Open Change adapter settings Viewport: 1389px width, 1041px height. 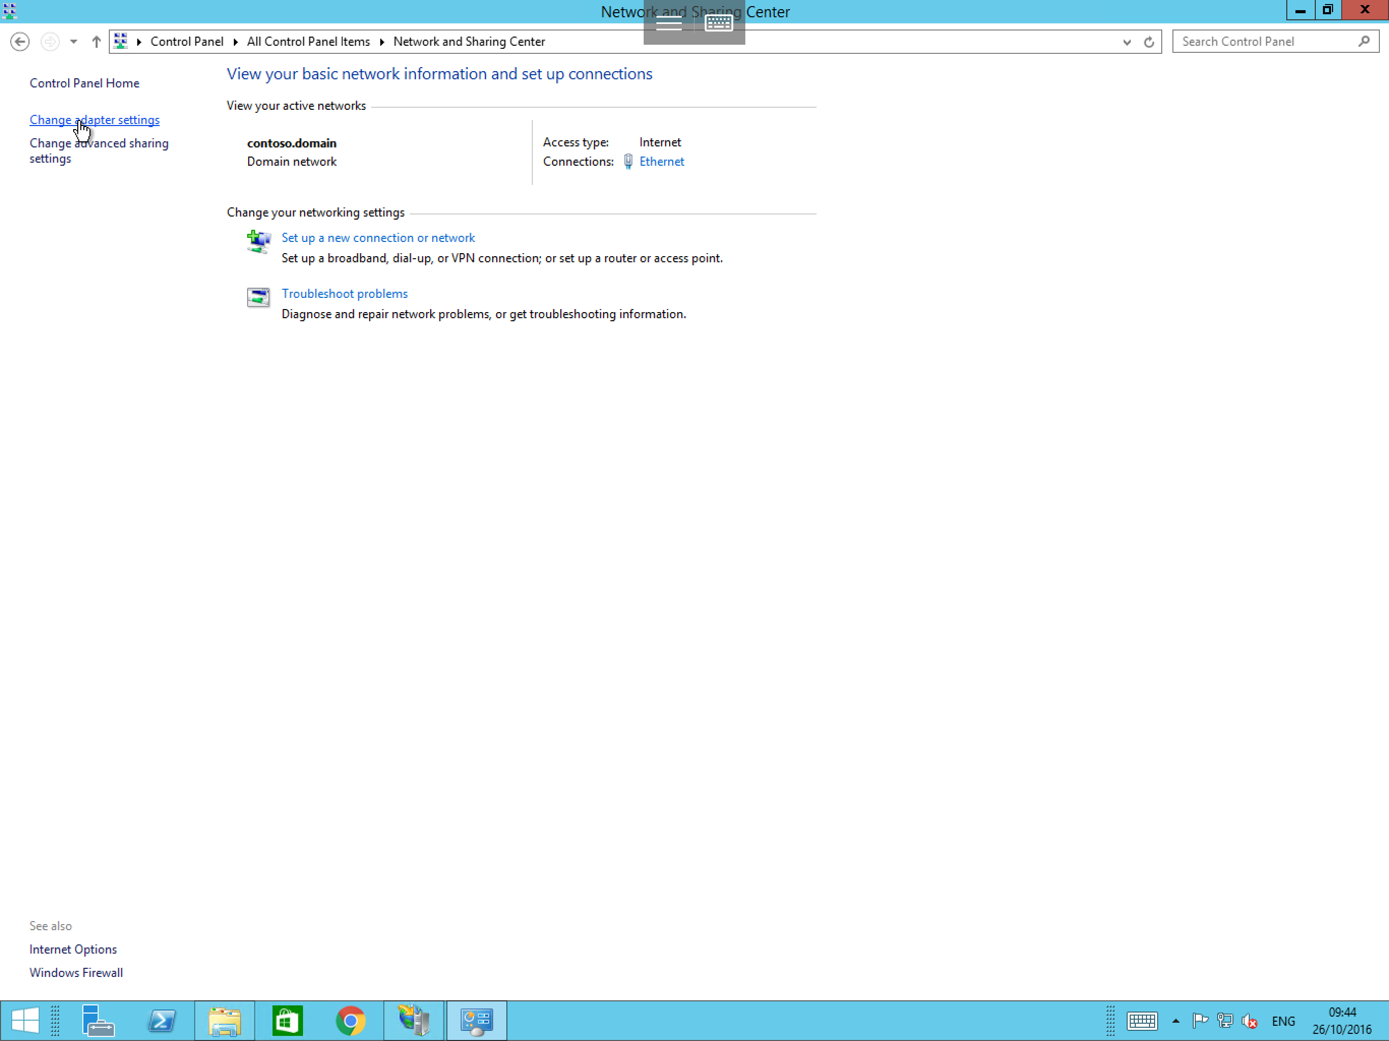[x=94, y=119]
